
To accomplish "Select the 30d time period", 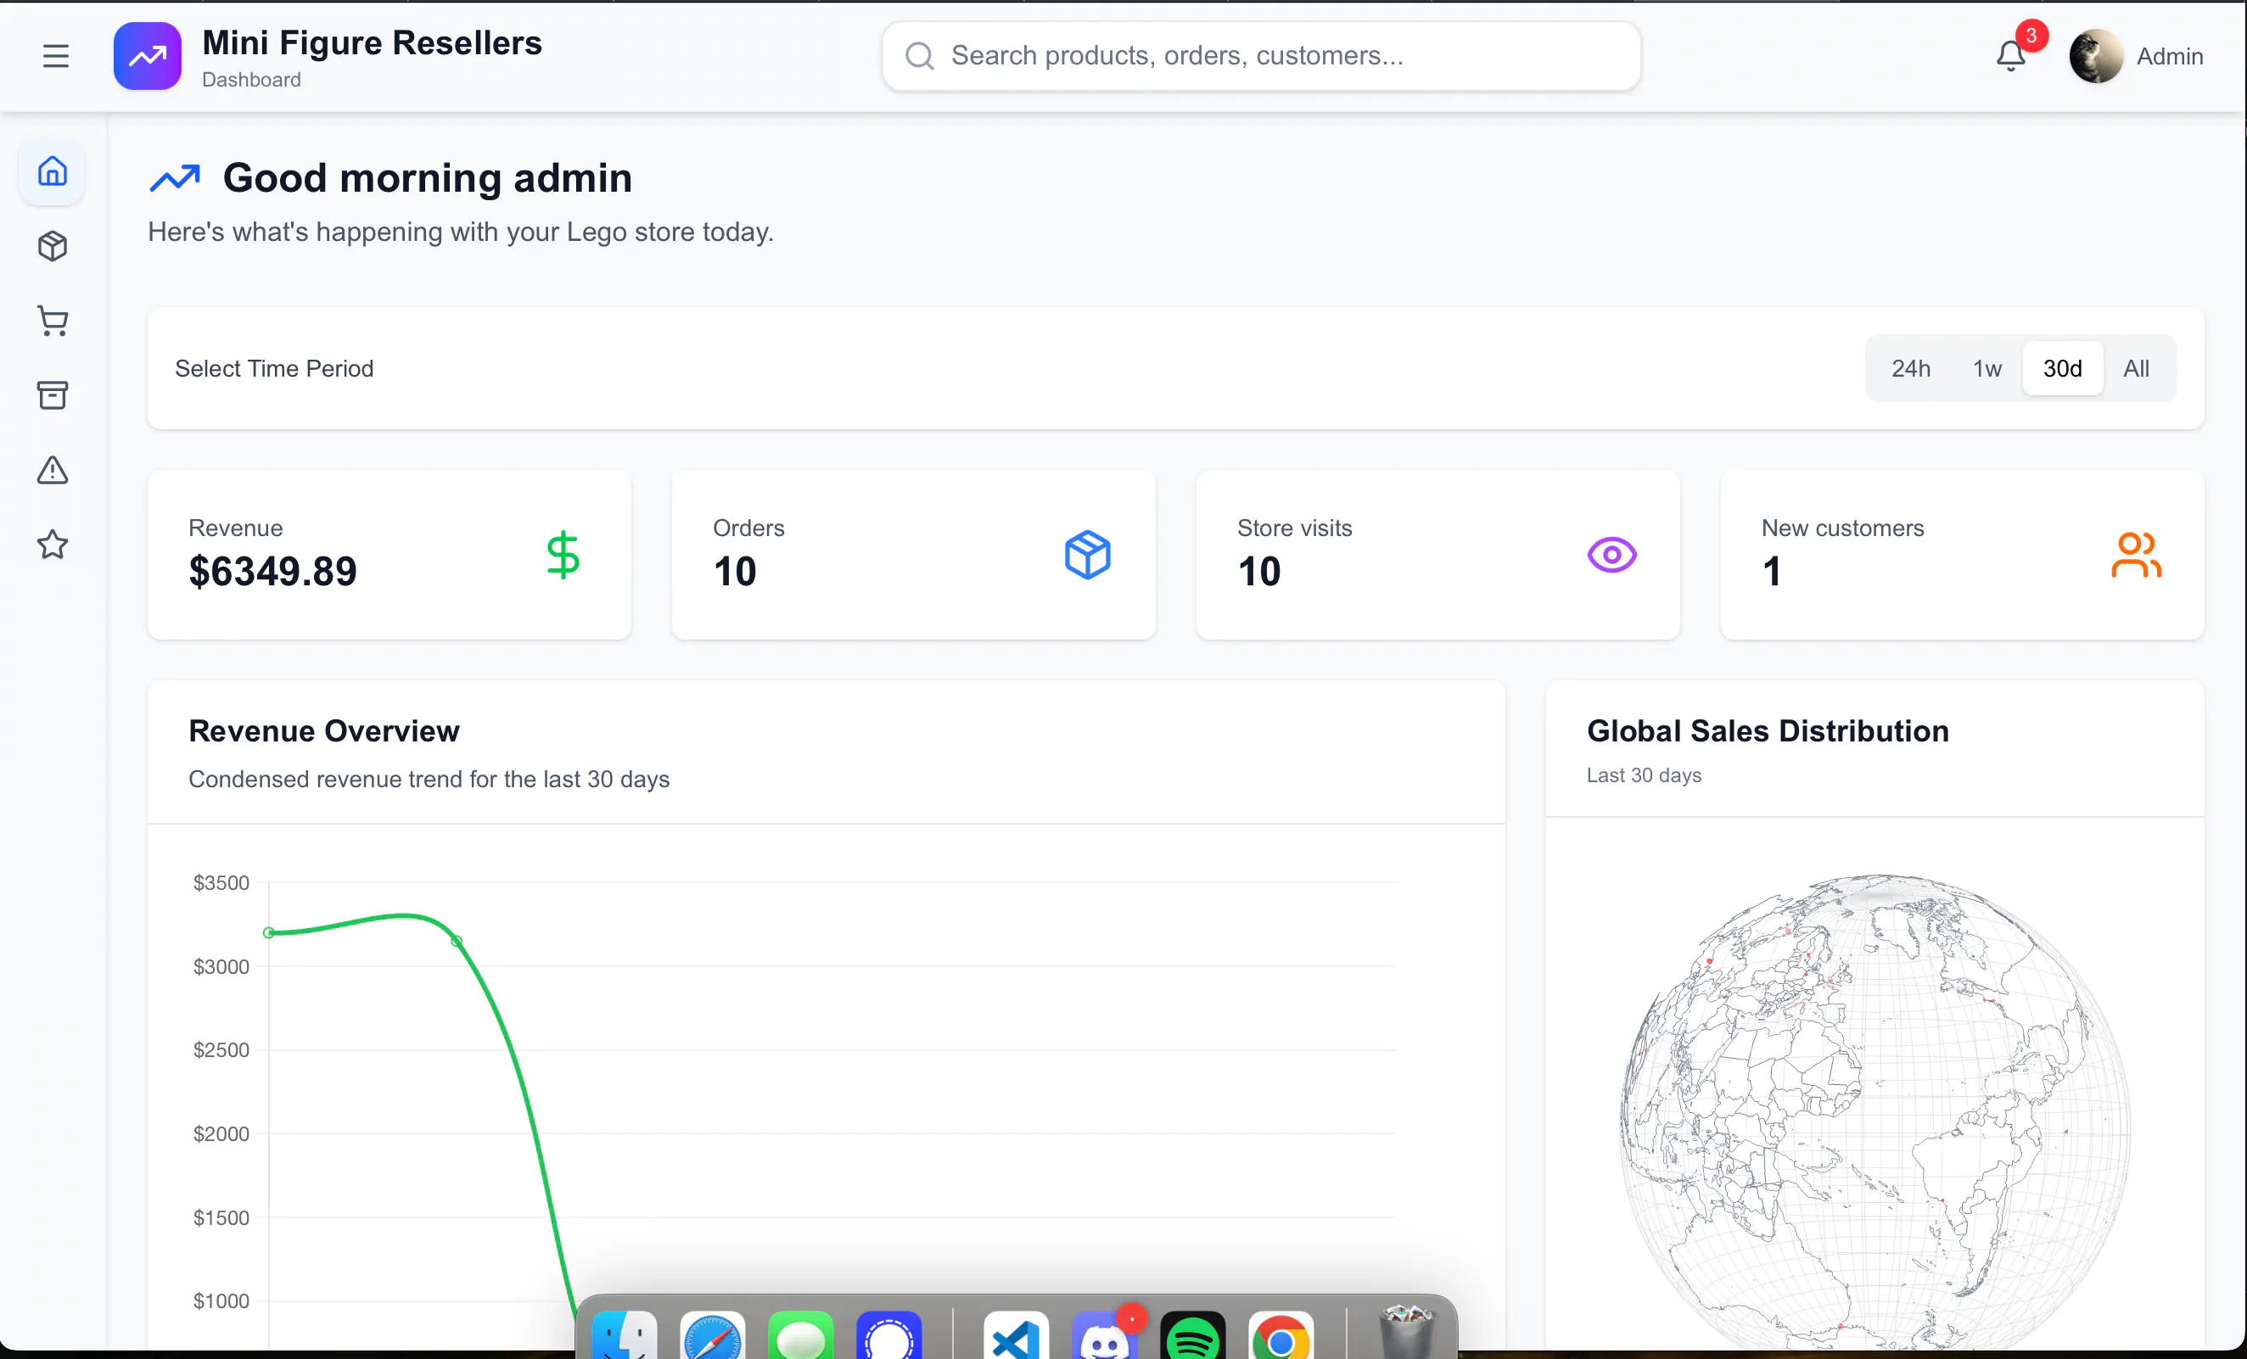I will pyautogui.click(x=2063, y=368).
